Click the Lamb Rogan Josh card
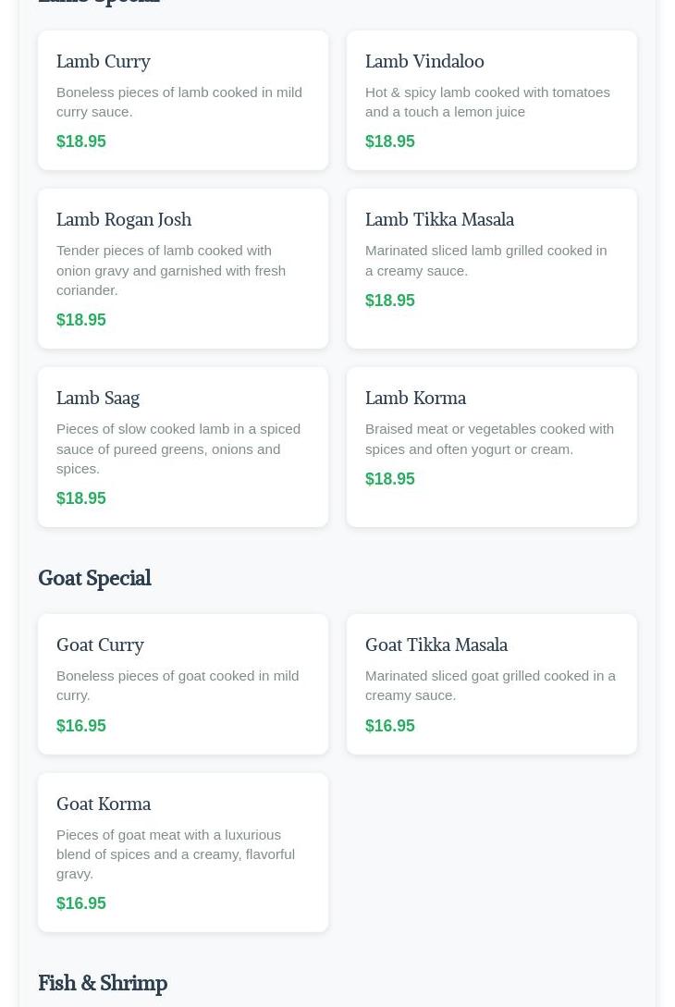The image size is (675, 1007). (183, 268)
